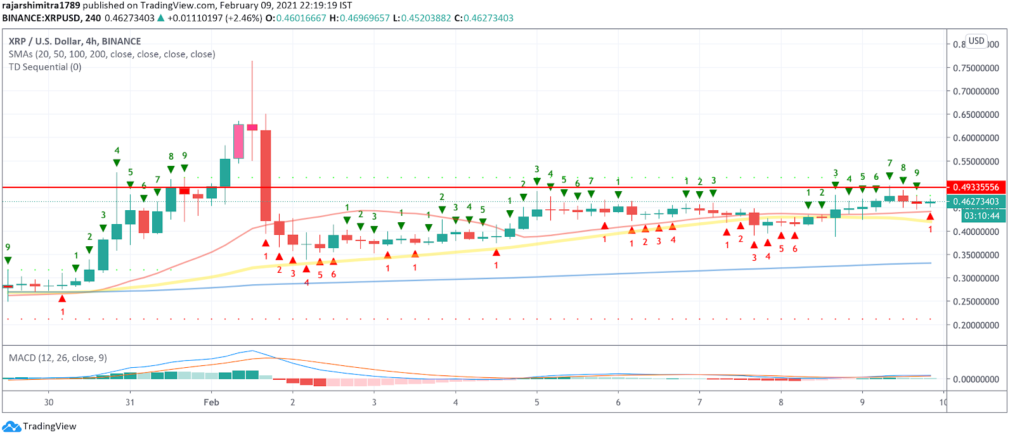Click the largest red MACD histogram bar
This screenshot has width=1010, height=433.
pos(320,382)
